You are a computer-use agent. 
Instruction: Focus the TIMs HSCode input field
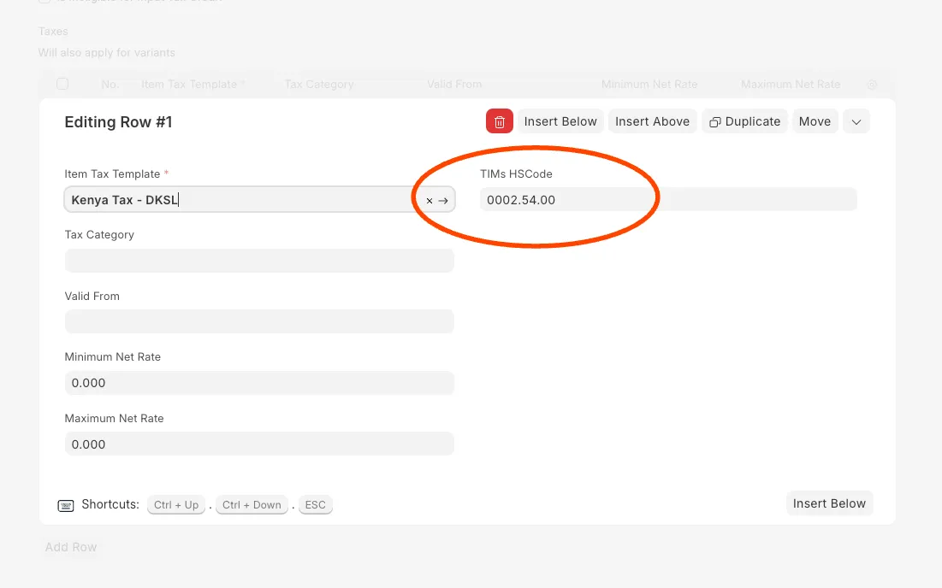(667, 200)
